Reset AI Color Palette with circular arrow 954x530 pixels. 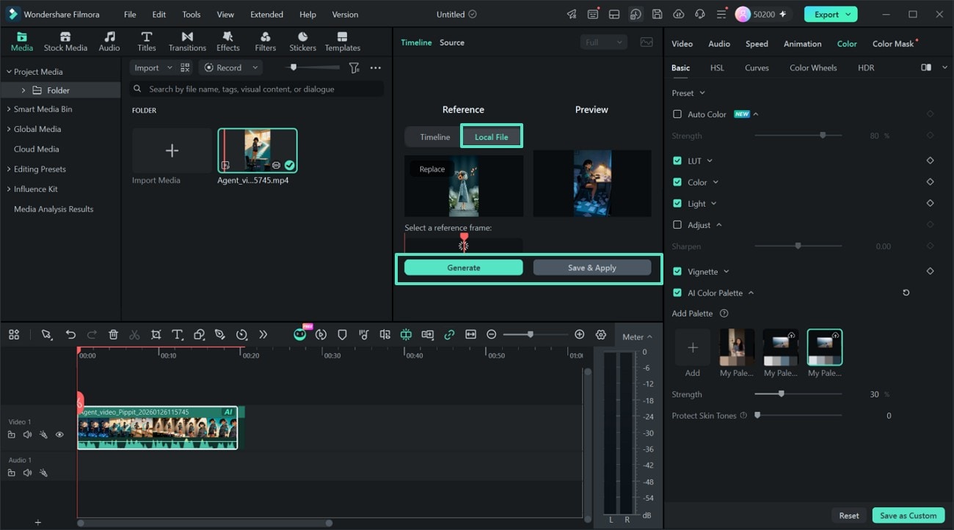(x=906, y=292)
